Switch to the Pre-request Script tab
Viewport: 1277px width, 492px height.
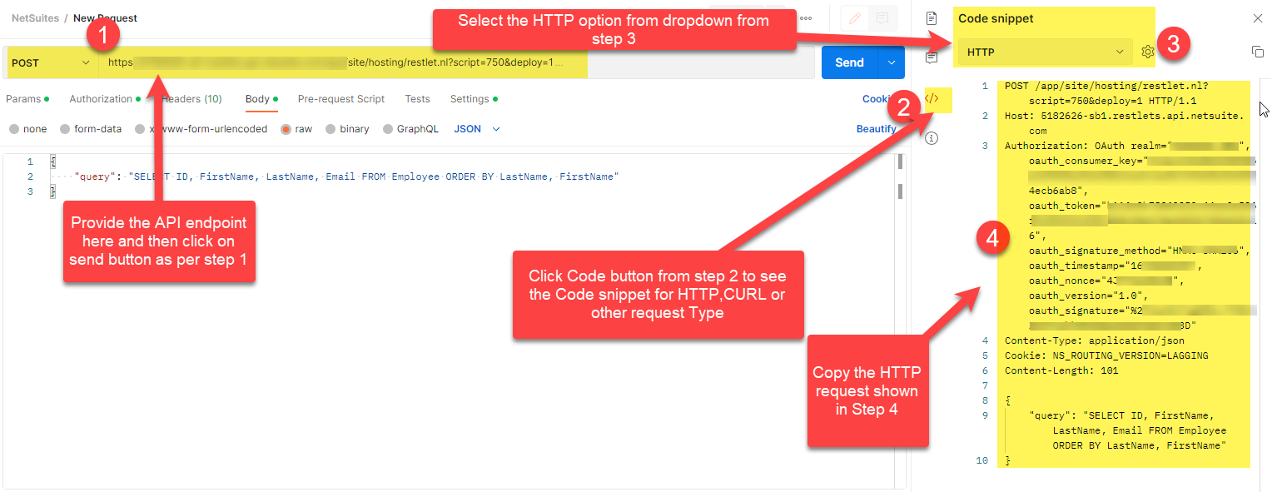coord(341,99)
